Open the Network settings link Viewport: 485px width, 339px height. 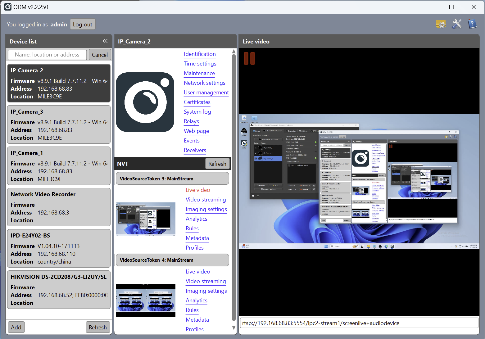click(x=204, y=83)
